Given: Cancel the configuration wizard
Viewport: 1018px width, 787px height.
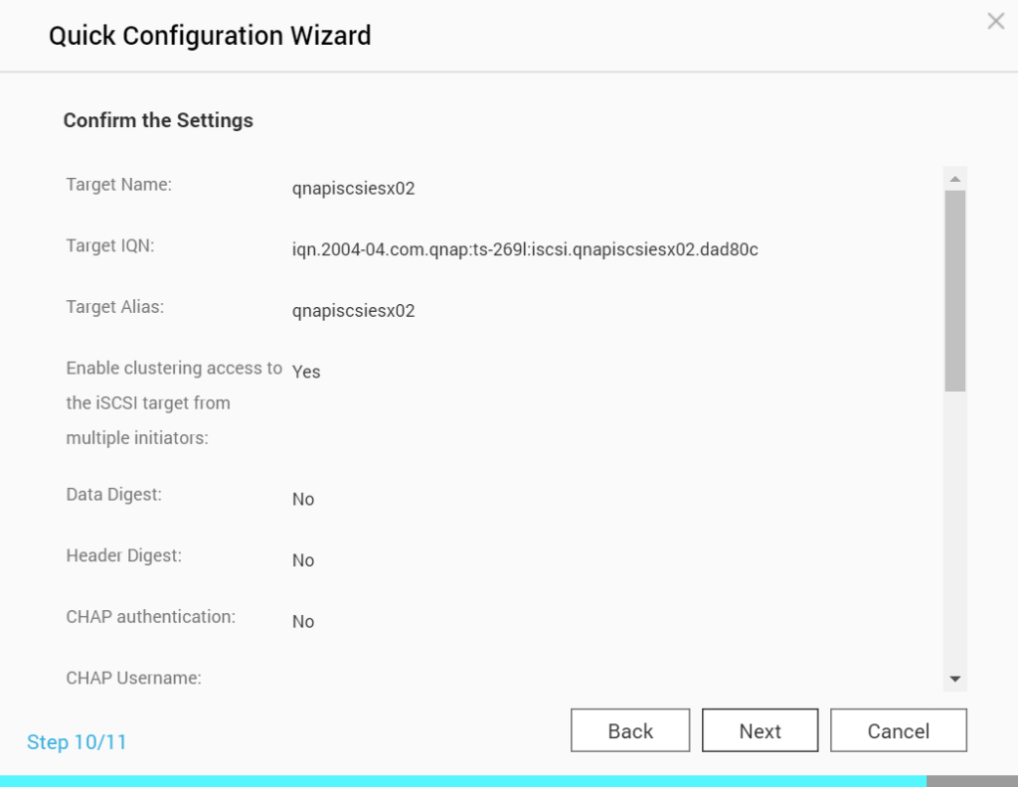Looking at the screenshot, I should pos(898,731).
